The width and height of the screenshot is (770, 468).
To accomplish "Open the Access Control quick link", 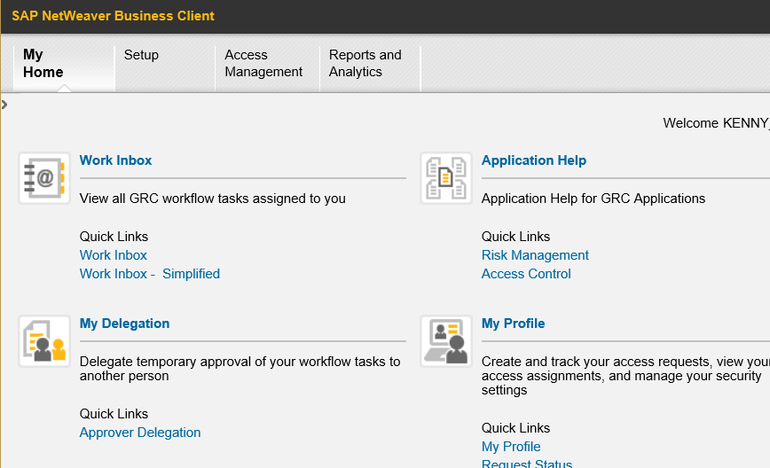I will tap(526, 274).
